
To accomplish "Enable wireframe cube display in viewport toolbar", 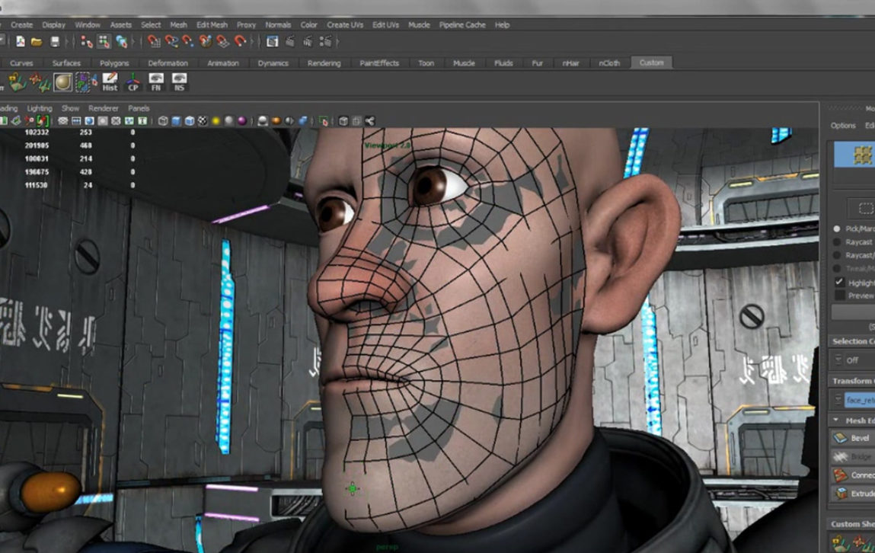I will point(163,121).
